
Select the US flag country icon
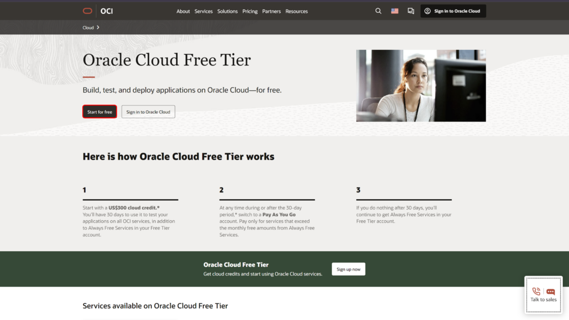click(x=395, y=11)
